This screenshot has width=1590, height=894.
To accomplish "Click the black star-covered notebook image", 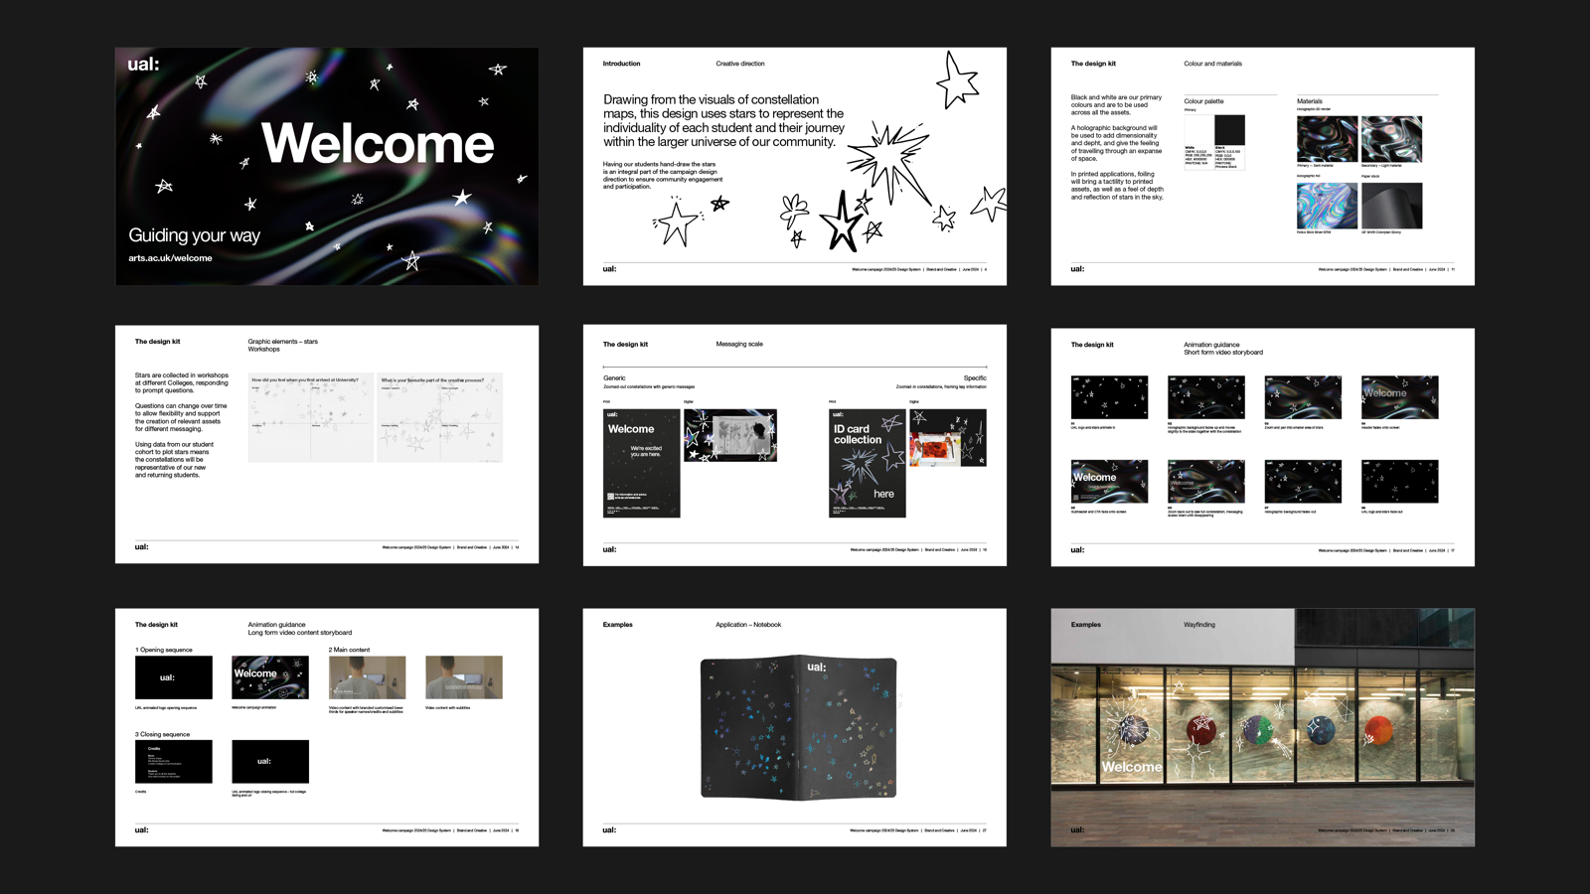I will tap(799, 727).
